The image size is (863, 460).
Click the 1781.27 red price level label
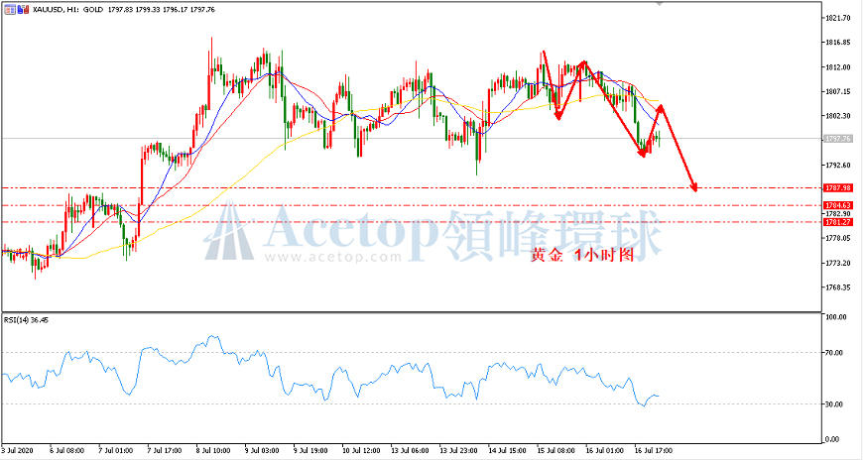point(838,222)
